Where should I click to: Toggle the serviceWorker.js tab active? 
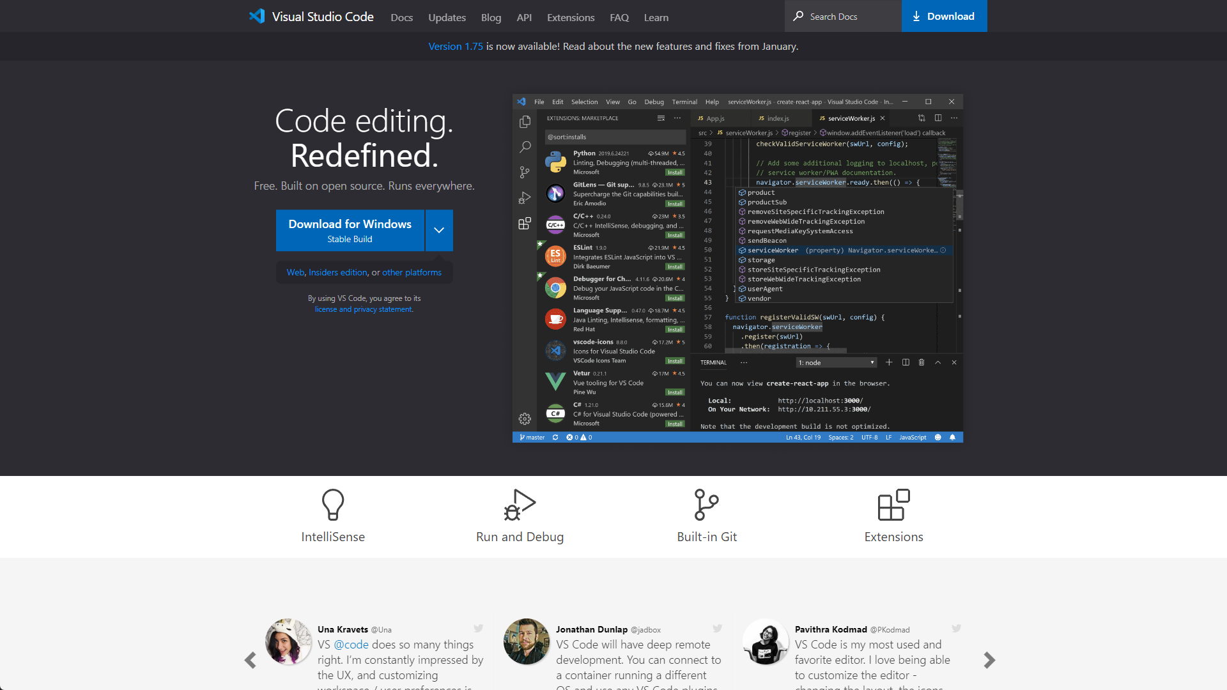click(x=847, y=118)
